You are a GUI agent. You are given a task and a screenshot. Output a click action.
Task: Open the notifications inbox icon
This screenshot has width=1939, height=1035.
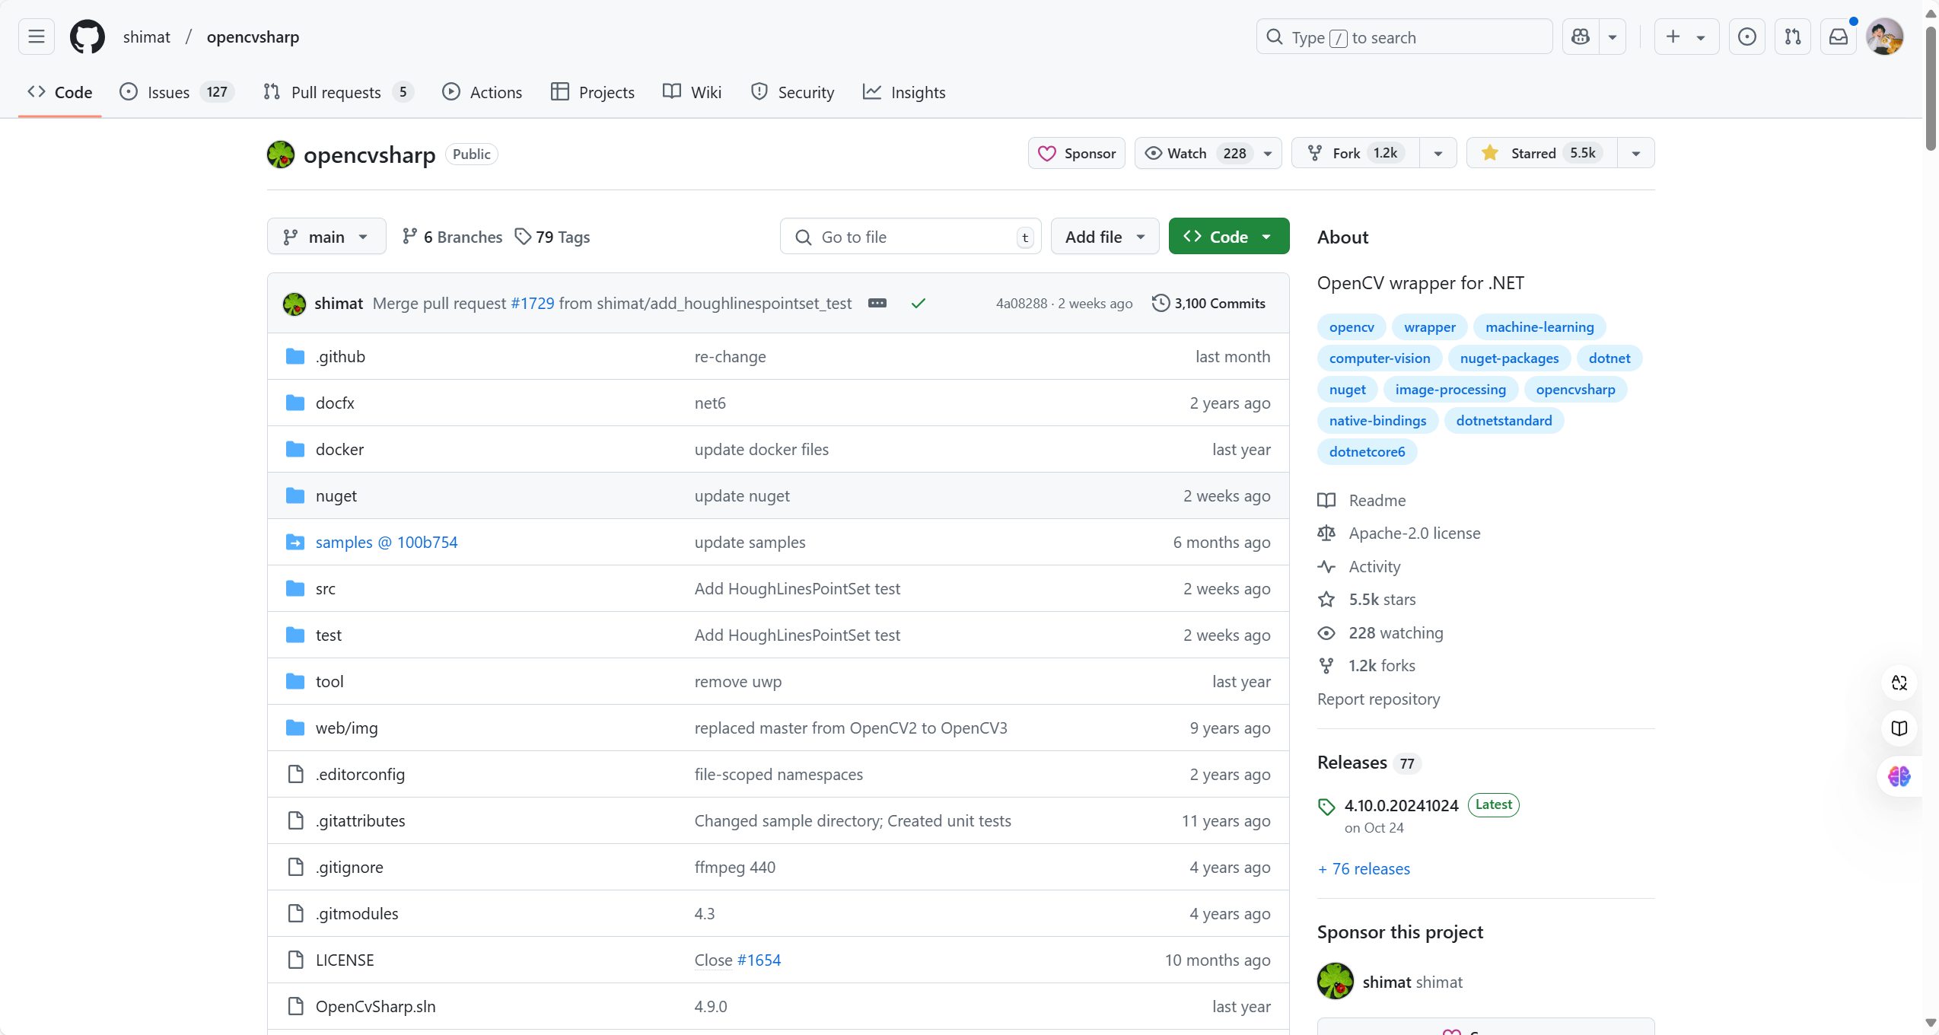pos(1839,37)
